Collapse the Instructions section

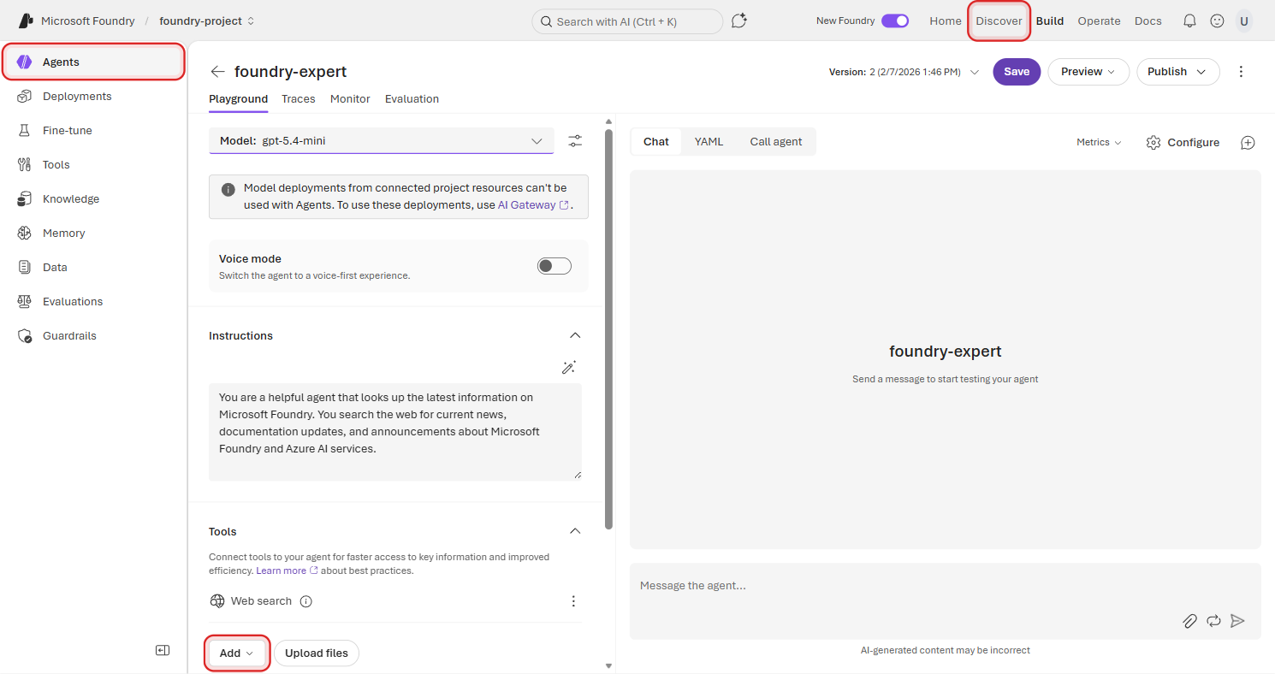point(575,335)
